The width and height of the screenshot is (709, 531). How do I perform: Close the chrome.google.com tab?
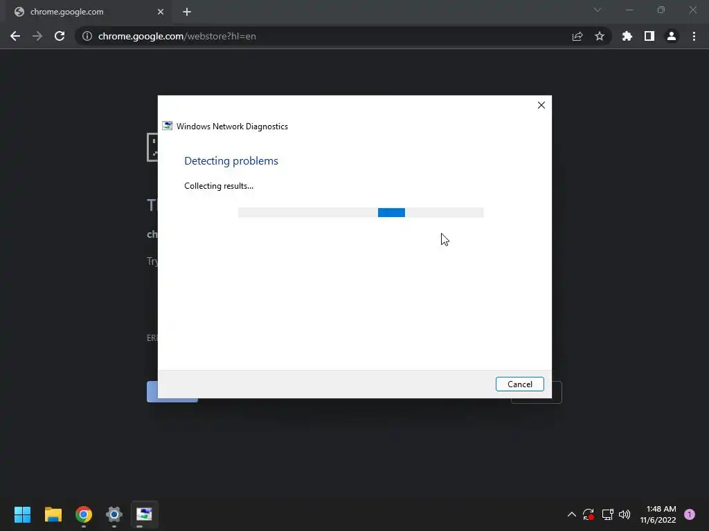[x=161, y=12]
